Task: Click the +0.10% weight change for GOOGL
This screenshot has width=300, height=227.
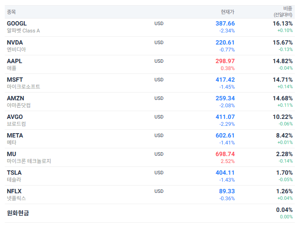Action: (285, 30)
